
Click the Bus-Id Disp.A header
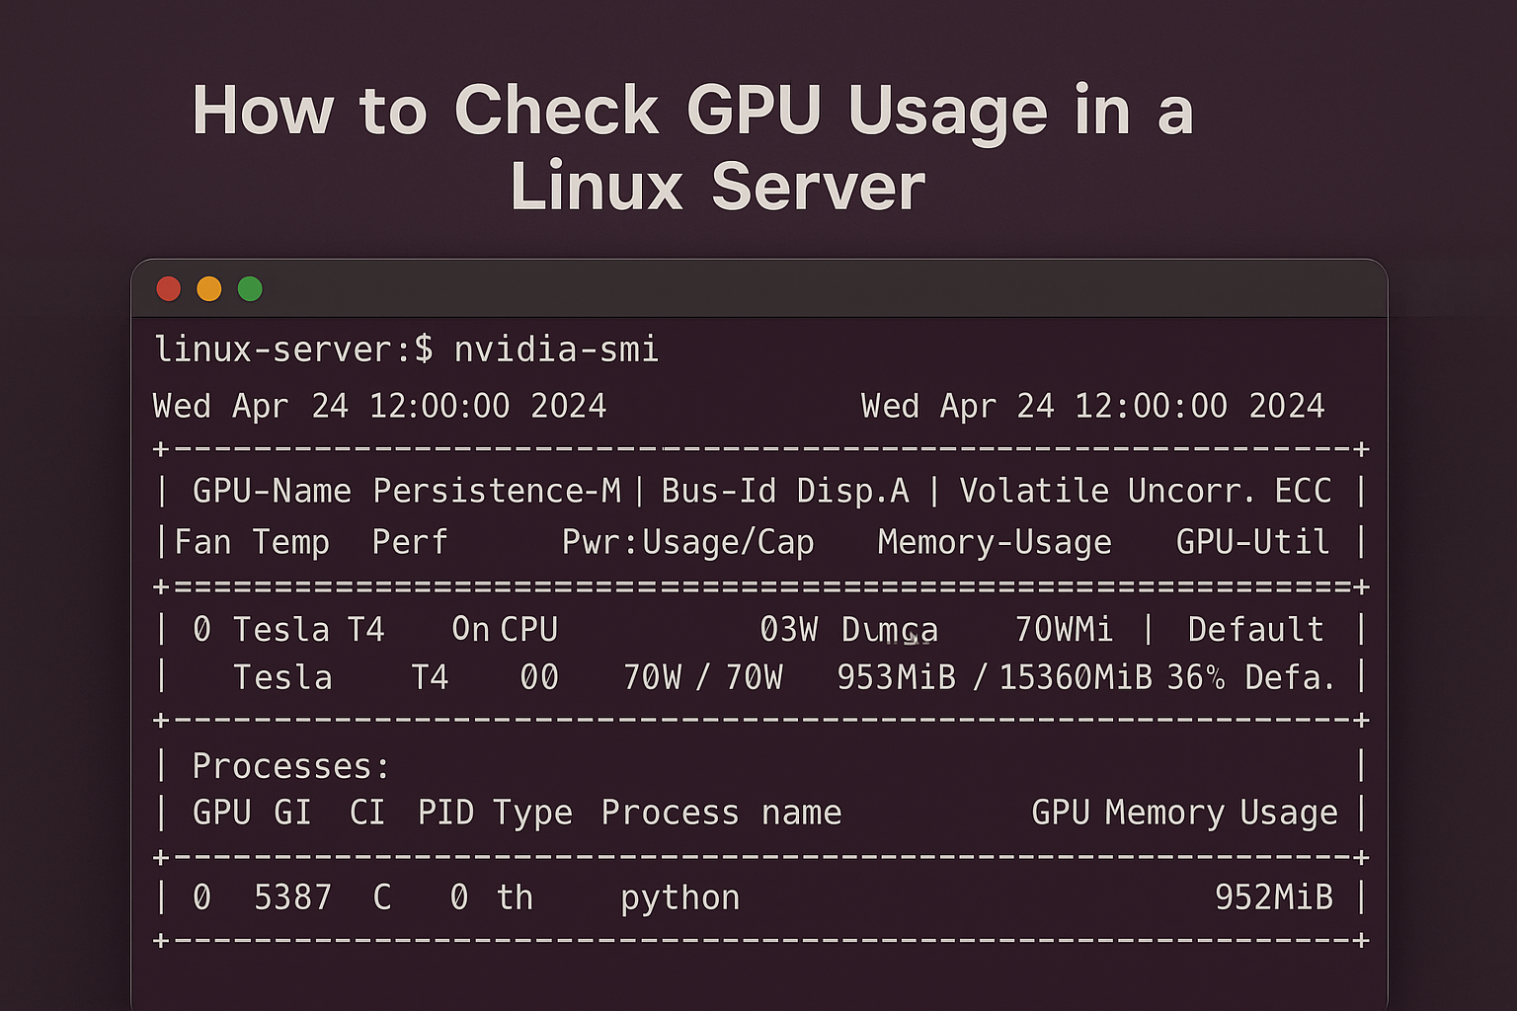point(785,491)
